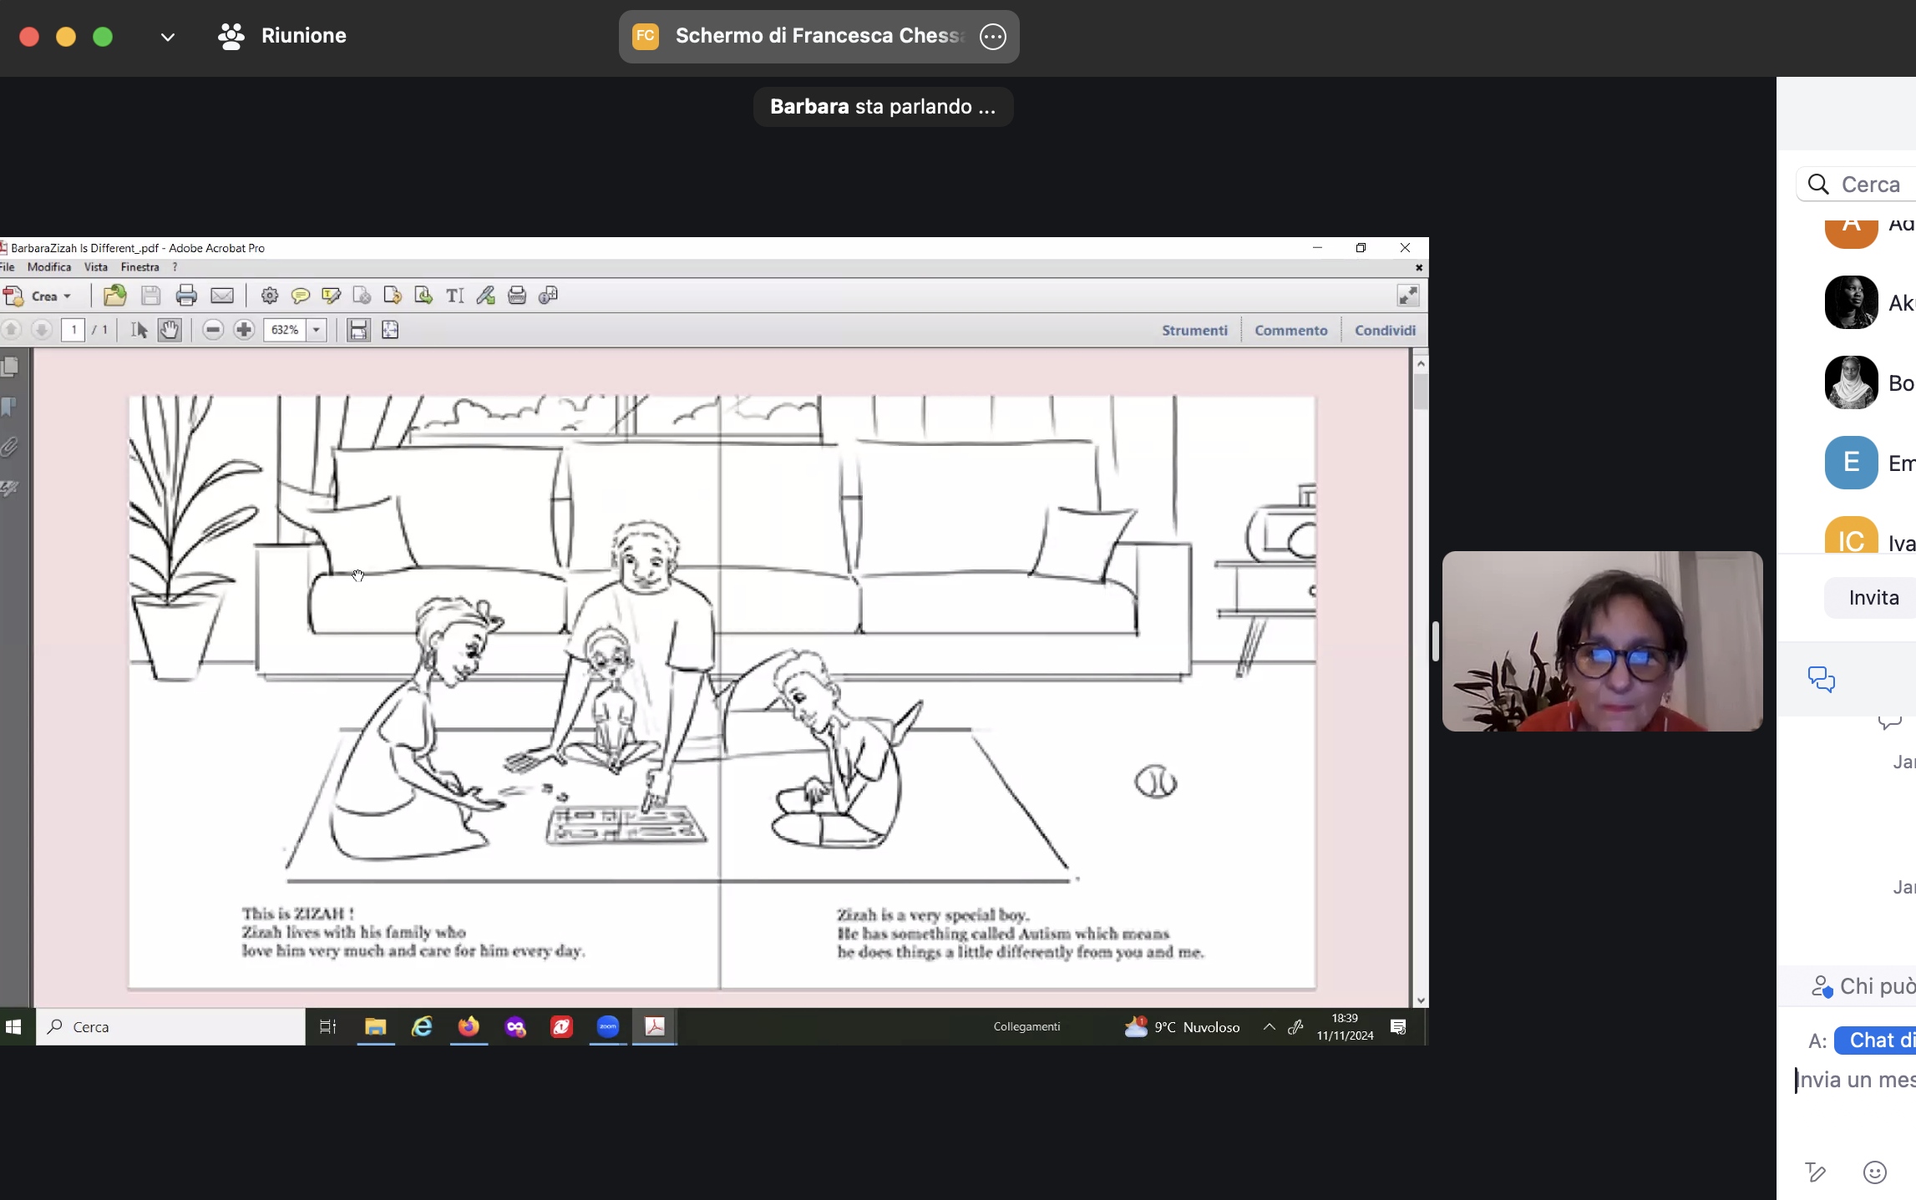Go to the next page arrow
The height and width of the screenshot is (1200, 1916).
click(41, 330)
